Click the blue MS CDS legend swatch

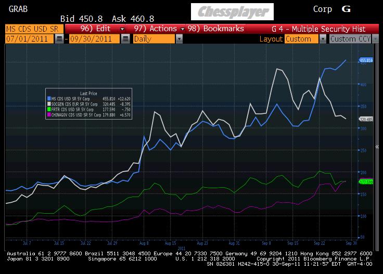[x=48, y=98]
